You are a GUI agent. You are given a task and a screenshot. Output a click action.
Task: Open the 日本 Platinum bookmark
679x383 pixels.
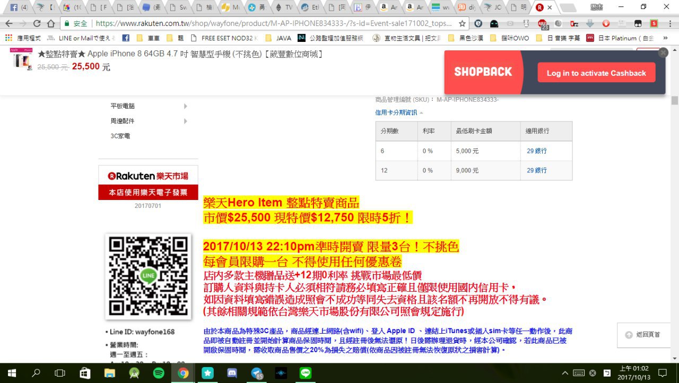tap(621, 38)
